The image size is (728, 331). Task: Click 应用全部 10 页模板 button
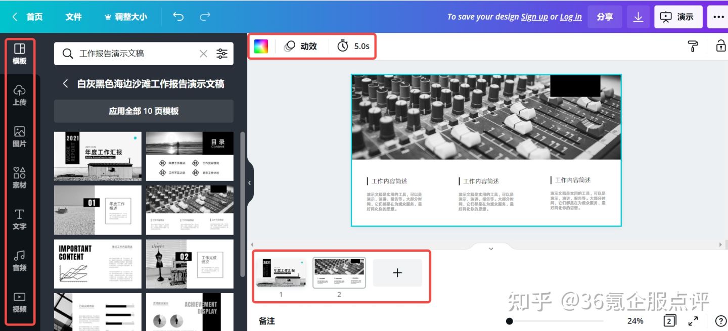click(144, 111)
